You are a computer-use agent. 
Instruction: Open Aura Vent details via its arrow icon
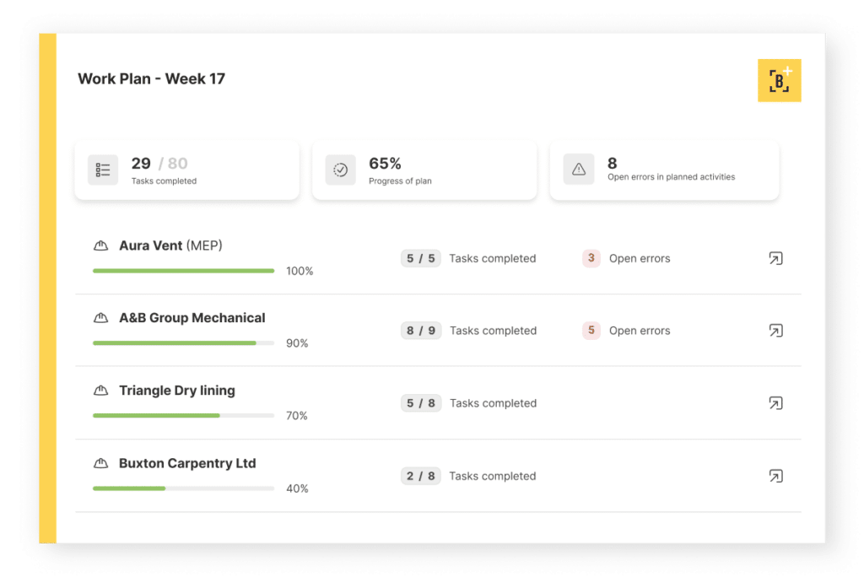(x=775, y=258)
